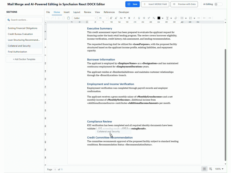Open the highlight color dropdown arrow

[171, 18]
